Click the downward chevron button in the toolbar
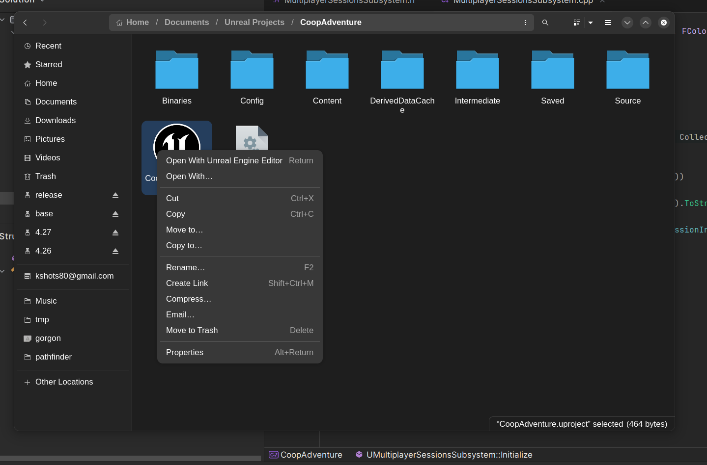This screenshot has width=707, height=465. 627,23
